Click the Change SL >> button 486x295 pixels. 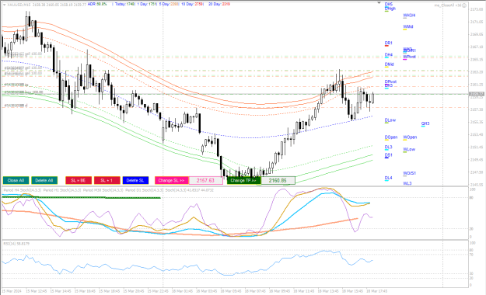click(x=171, y=180)
